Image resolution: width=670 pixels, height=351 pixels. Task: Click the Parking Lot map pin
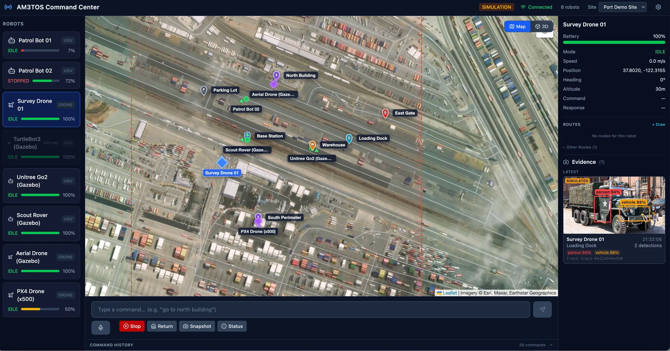(204, 90)
